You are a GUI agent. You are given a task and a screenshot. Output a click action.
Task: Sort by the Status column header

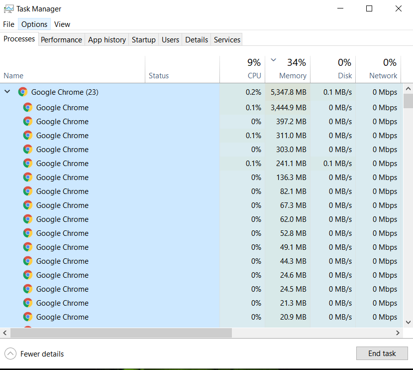tap(182, 70)
